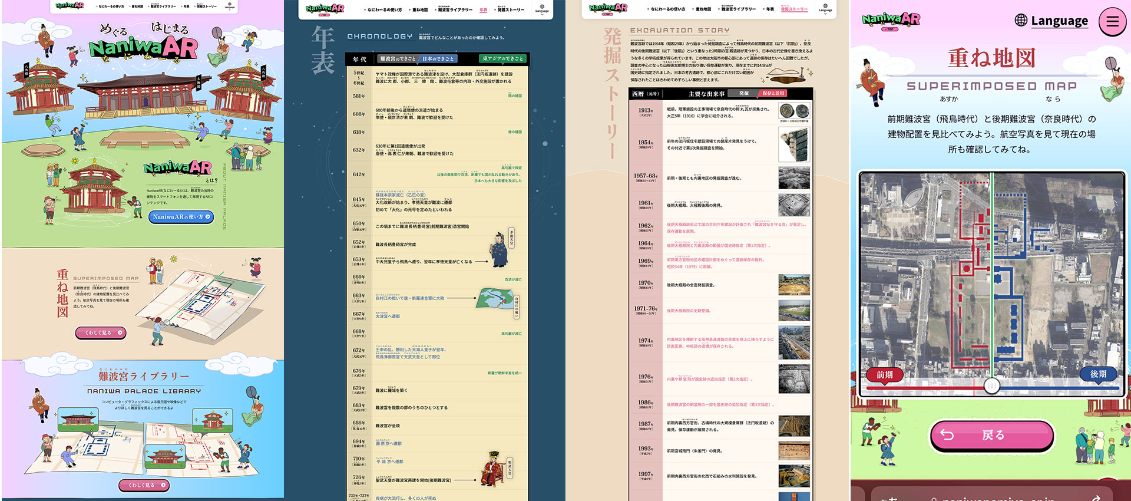
Task: Click NaniwaAR logo on the mobile map page
Action: (891, 21)
